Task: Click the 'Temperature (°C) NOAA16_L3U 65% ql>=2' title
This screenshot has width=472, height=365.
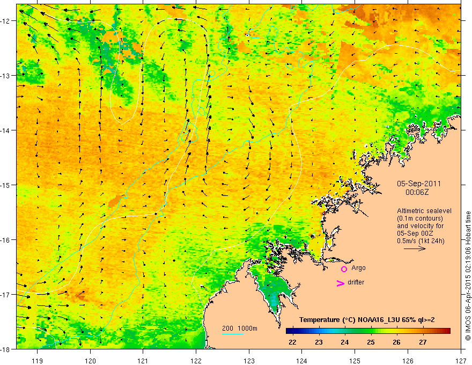Action: pos(367,320)
